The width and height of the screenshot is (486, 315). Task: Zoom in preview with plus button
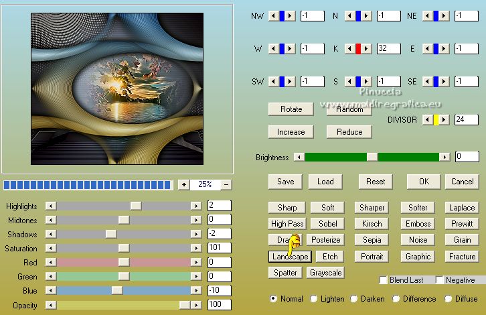(x=184, y=185)
